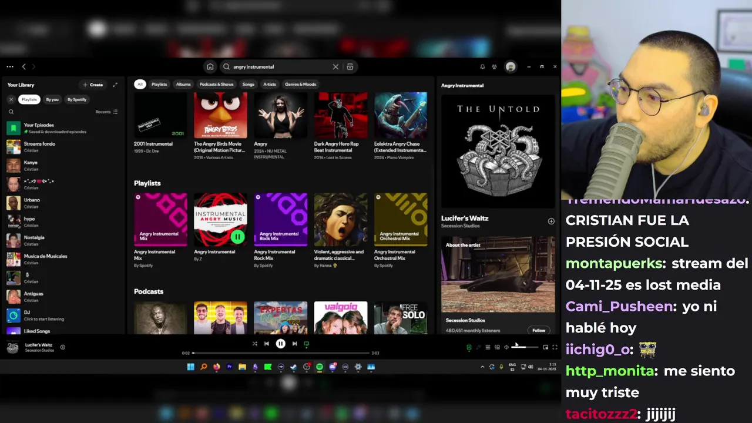Clear the library filters with X

11,99
